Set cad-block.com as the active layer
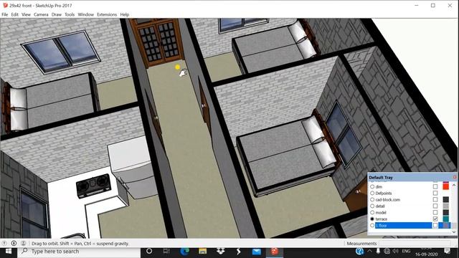Image resolution: width=459 pixels, height=258 pixels. click(x=372, y=199)
